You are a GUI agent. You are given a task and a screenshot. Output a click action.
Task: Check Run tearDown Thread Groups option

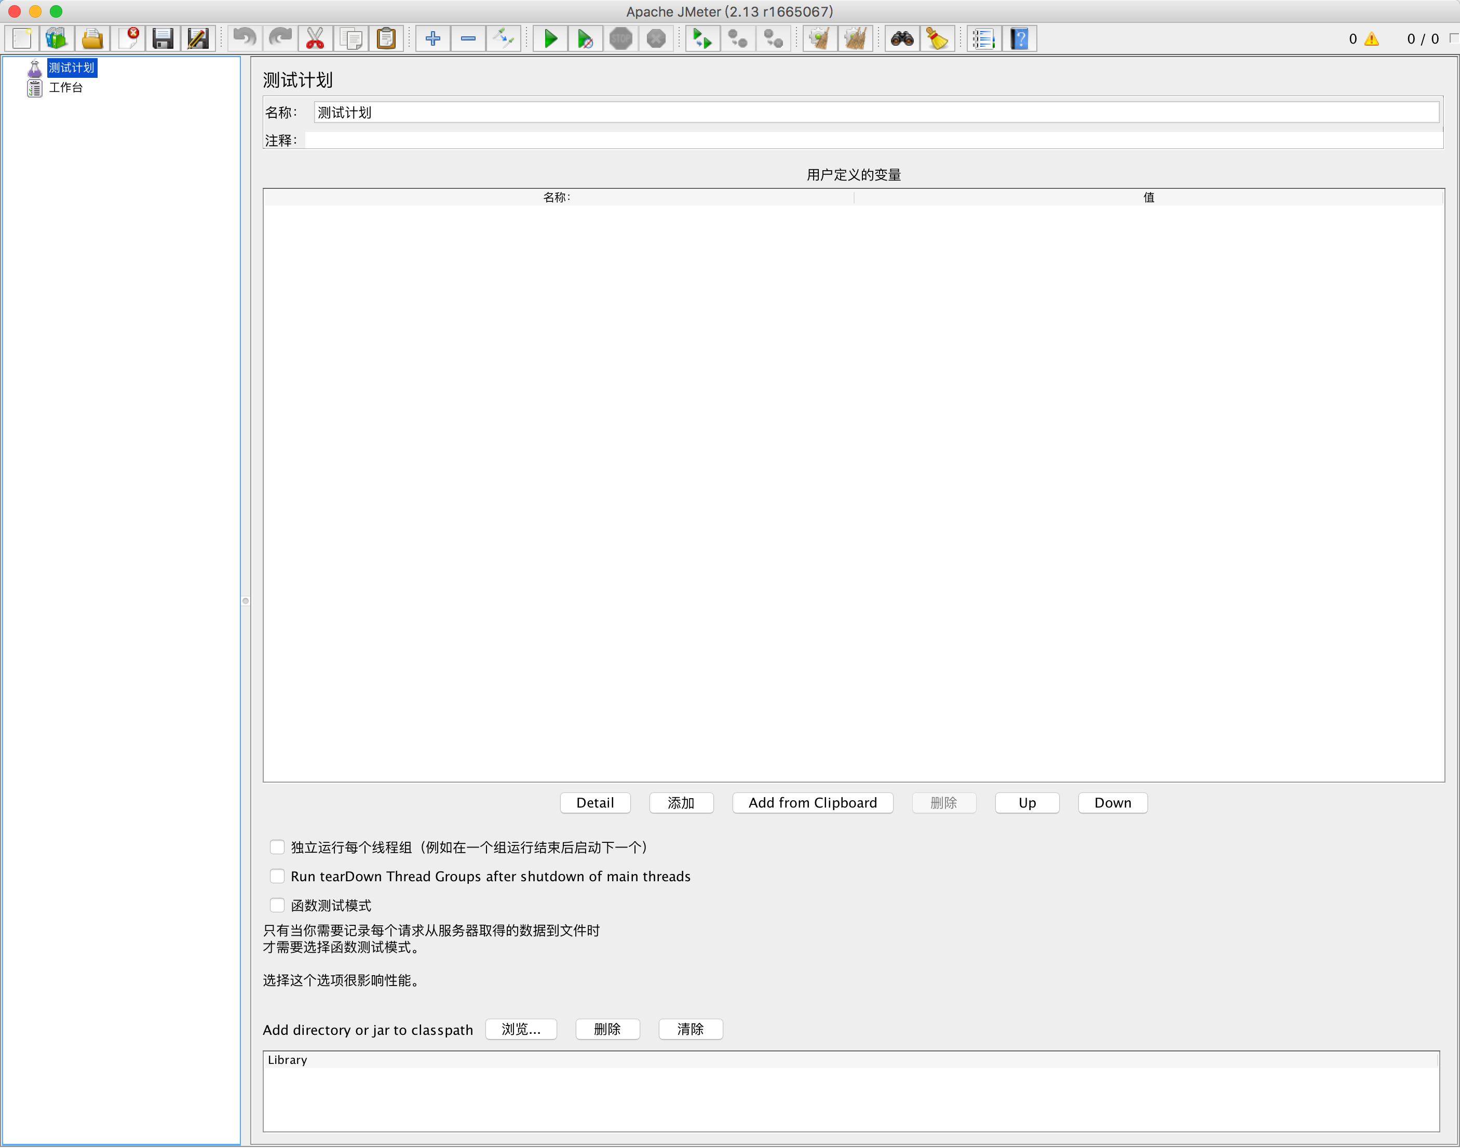277,876
